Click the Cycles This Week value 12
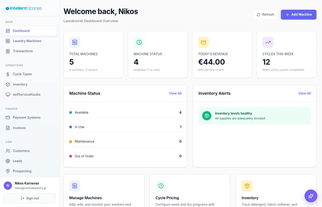Viewport: 322px width, 207px height. pos(266,62)
